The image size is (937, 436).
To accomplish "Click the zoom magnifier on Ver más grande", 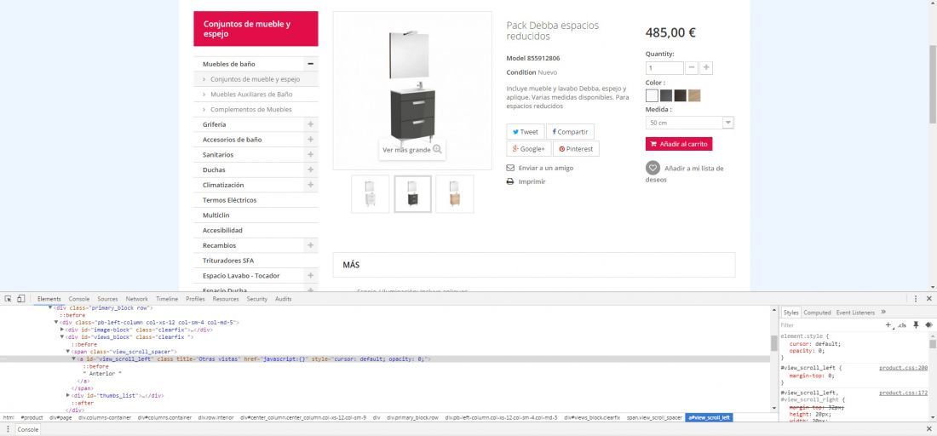I will [x=438, y=149].
